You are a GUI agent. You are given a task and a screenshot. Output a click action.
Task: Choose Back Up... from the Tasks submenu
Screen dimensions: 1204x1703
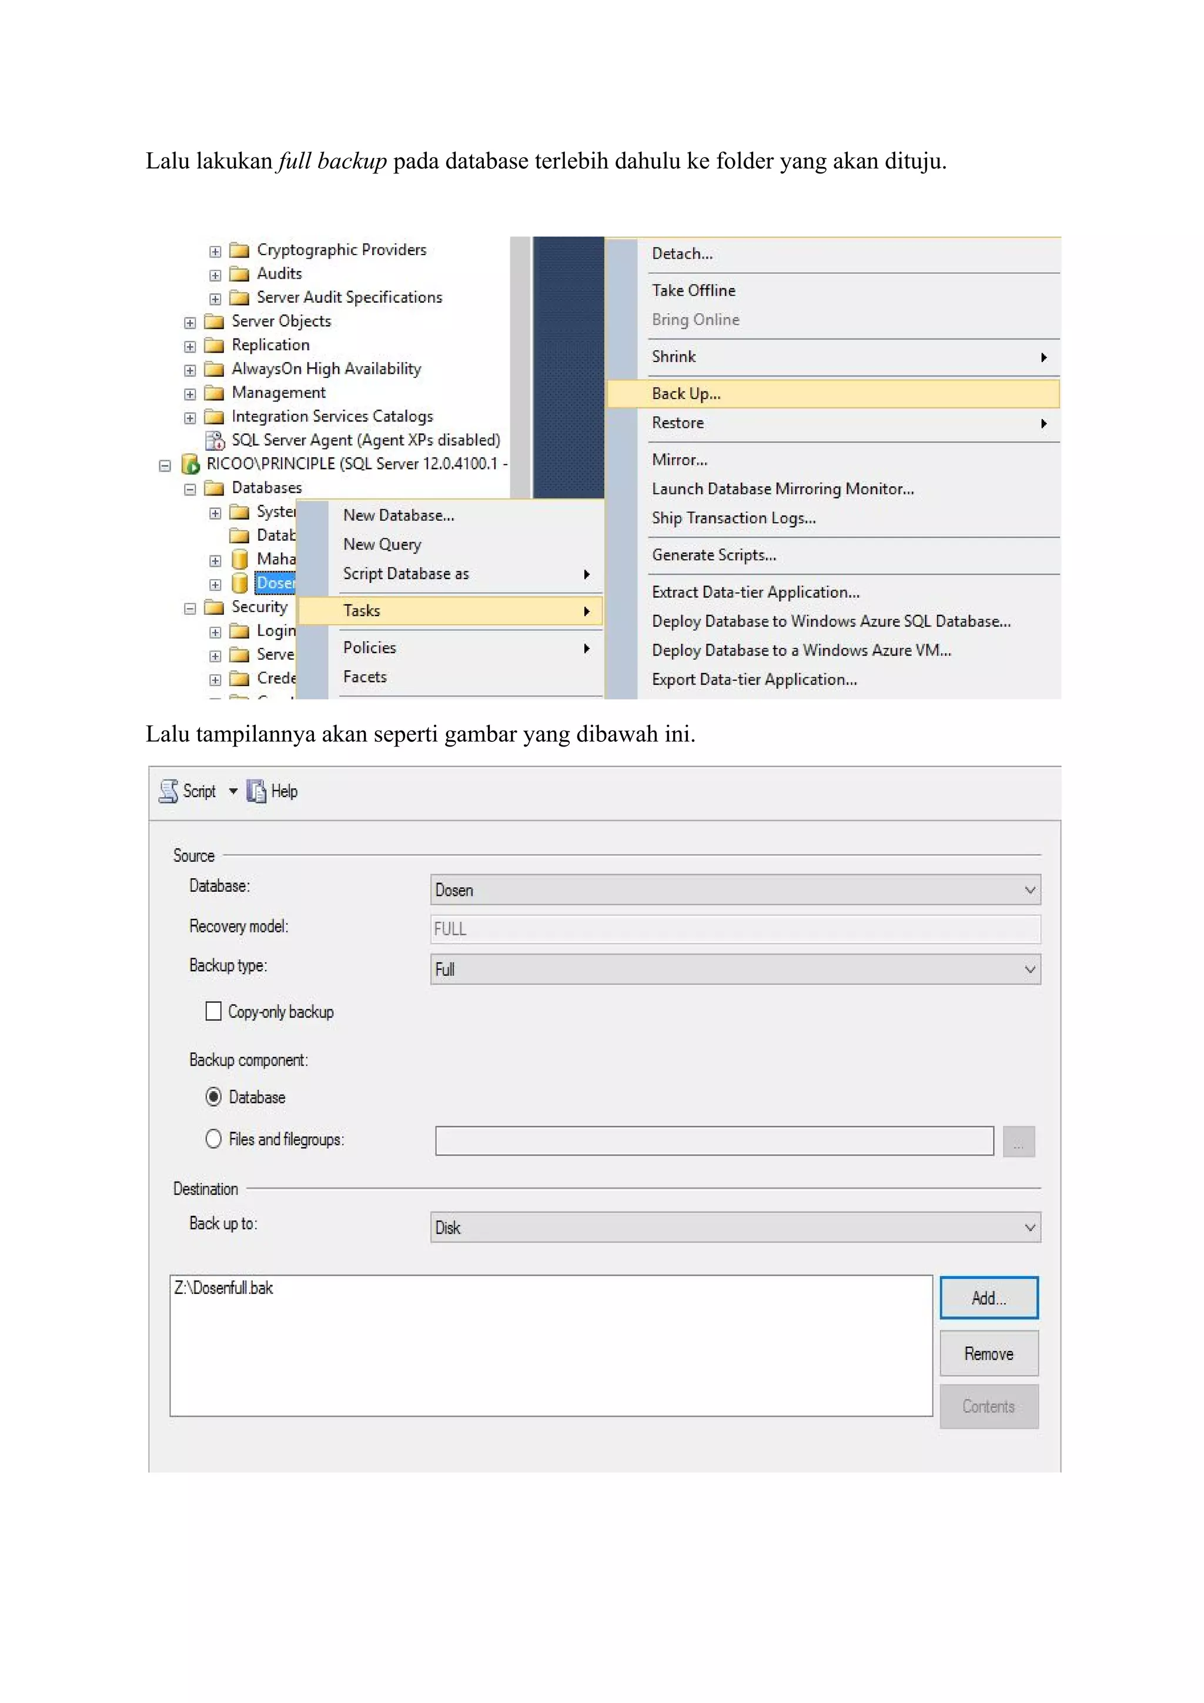click(x=832, y=393)
